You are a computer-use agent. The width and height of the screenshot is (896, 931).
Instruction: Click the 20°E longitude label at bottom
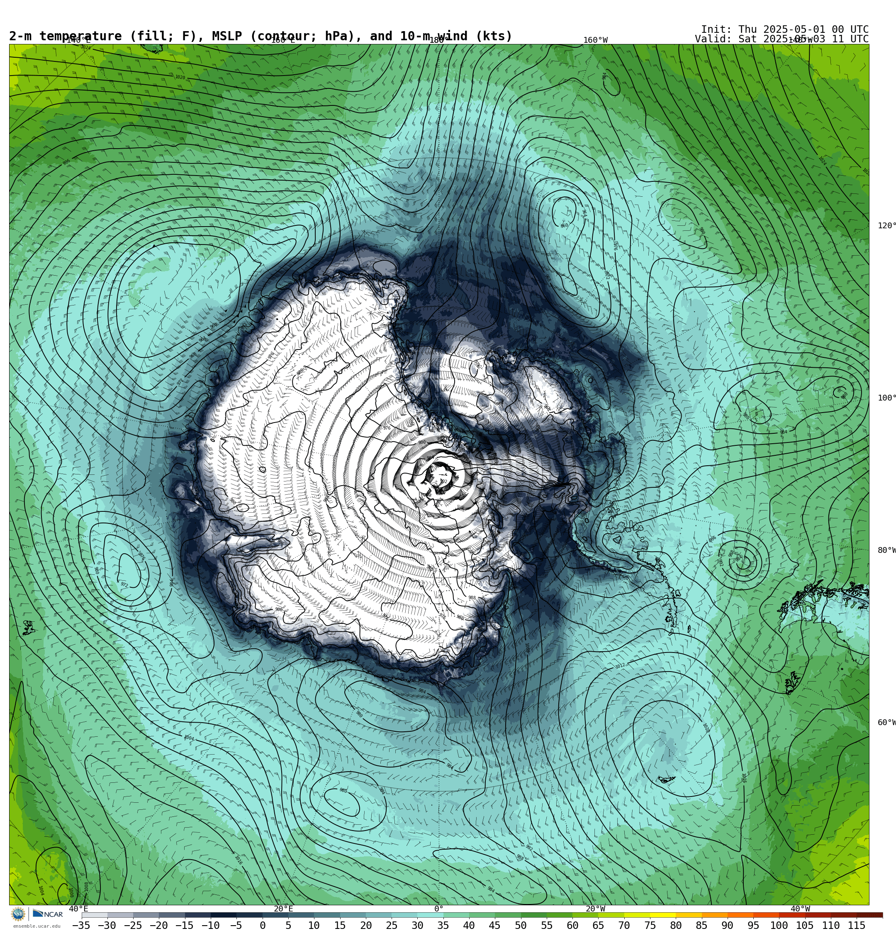[x=283, y=909]
